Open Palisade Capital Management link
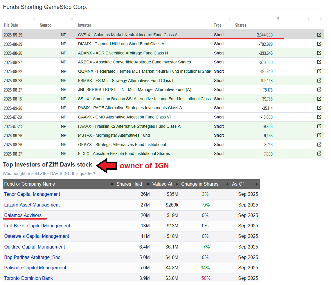The image size is (331, 285). [x=35, y=268]
